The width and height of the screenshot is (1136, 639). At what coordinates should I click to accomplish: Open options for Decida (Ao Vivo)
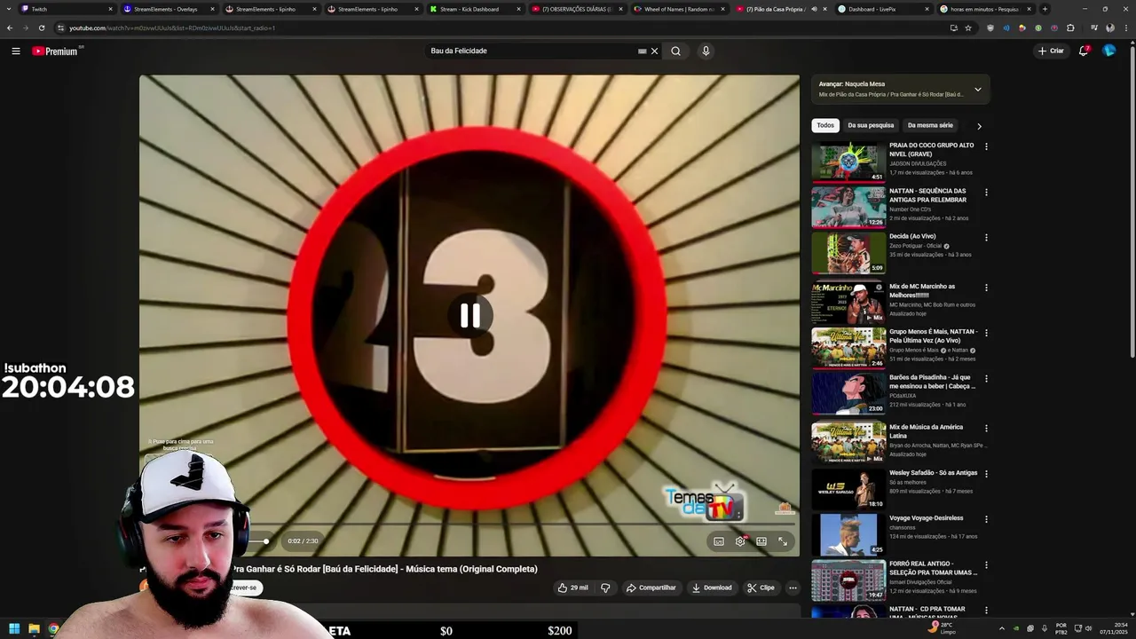click(986, 237)
